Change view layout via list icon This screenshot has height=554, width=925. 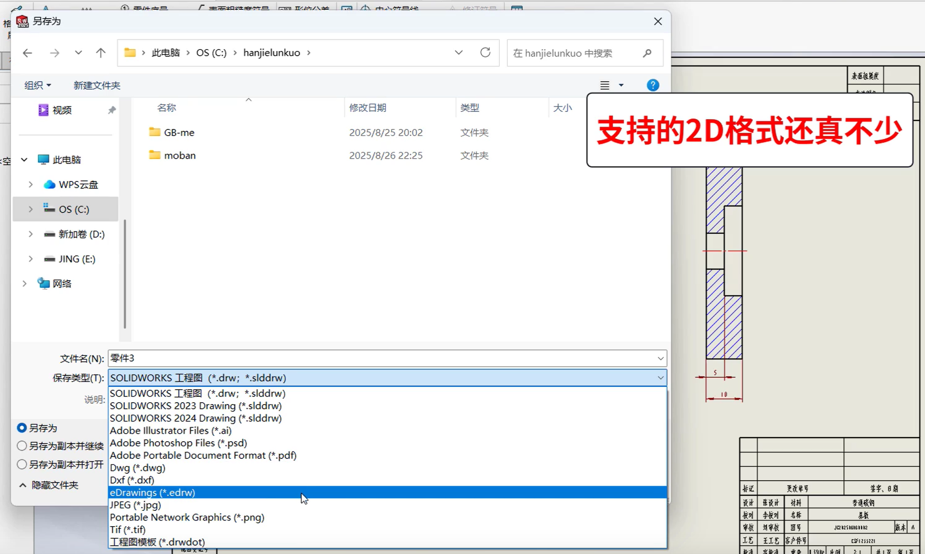point(604,85)
